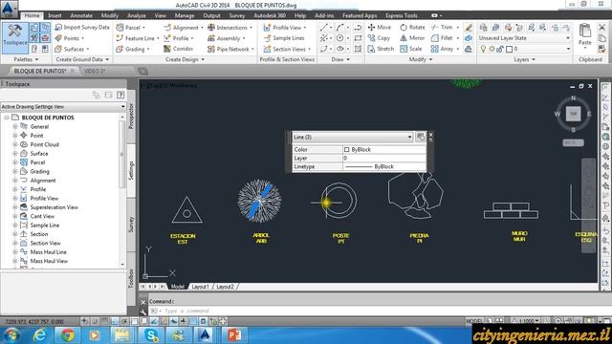Expand the Point node in Toolspace
Screen dimensions: 612x344
click(x=15, y=136)
